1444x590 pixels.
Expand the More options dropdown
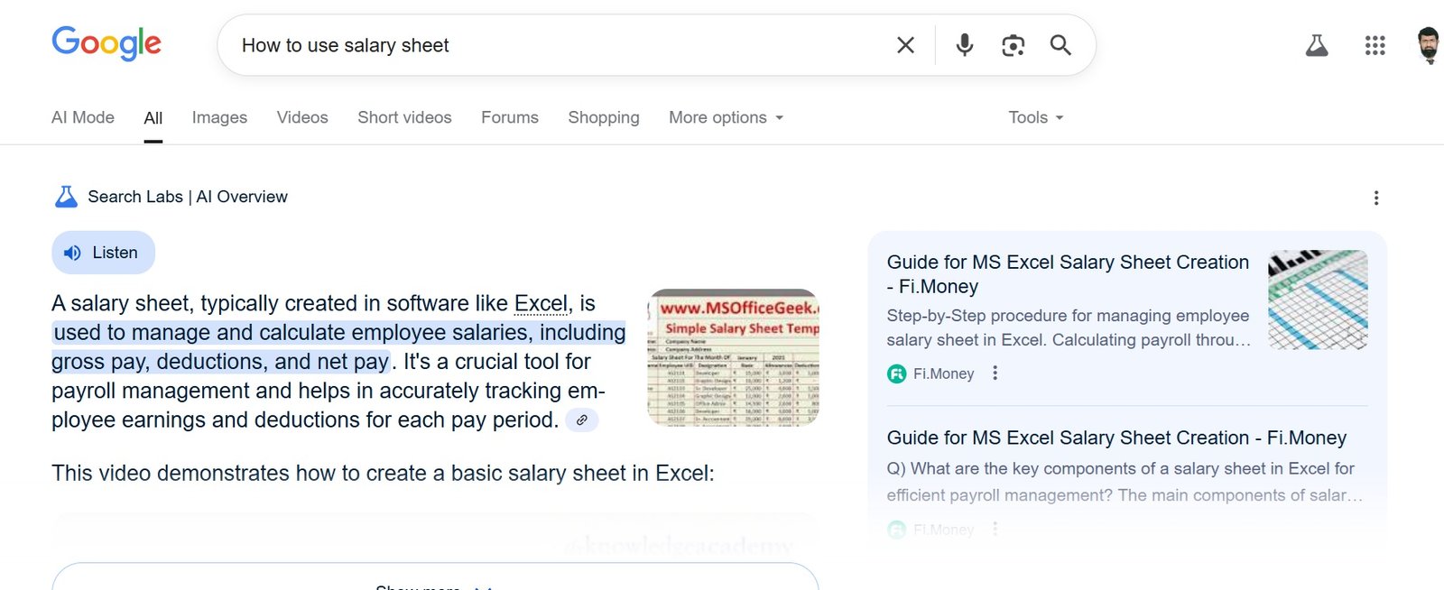pos(725,117)
